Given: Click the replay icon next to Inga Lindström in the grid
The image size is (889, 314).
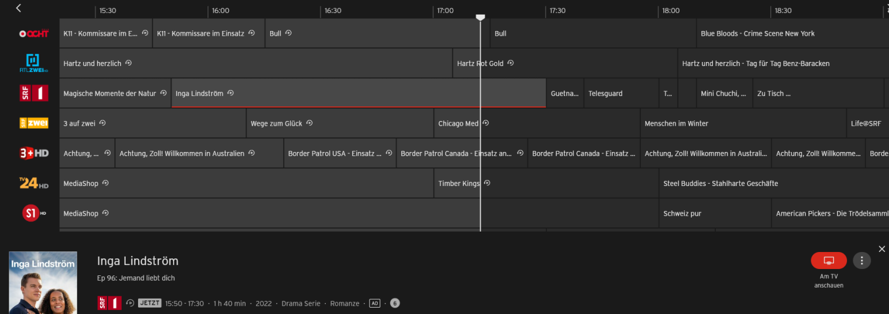Looking at the screenshot, I should (230, 93).
